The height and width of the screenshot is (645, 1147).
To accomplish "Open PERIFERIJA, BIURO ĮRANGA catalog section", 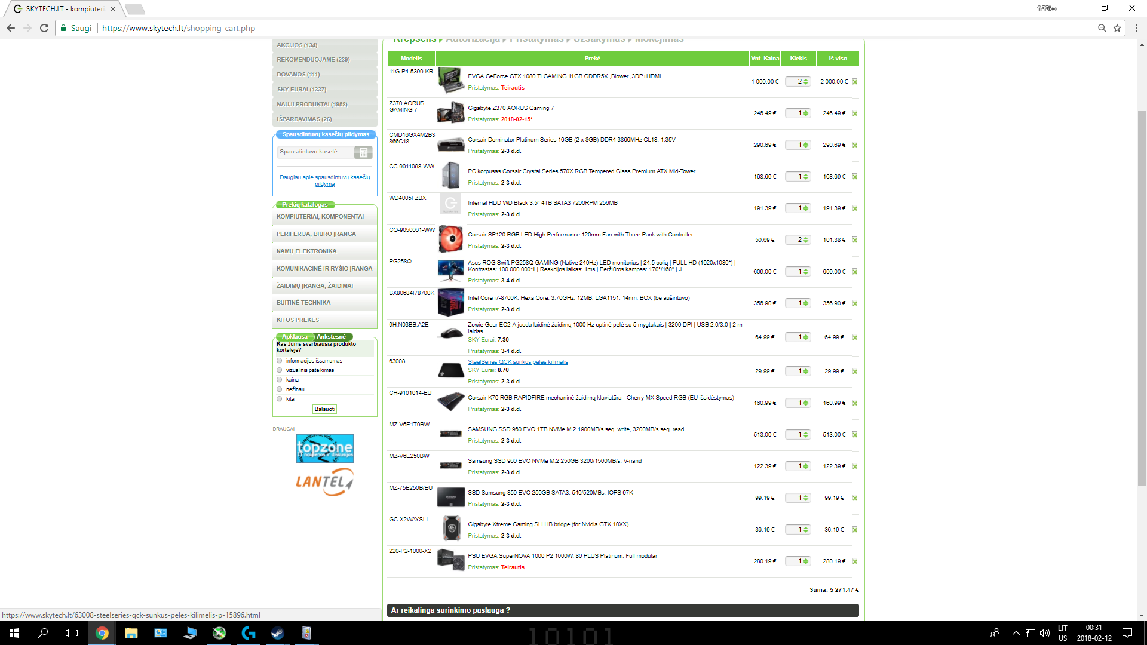I will (x=325, y=234).
